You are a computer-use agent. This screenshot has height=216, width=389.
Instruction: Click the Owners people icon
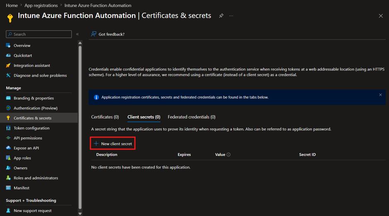(x=8, y=168)
